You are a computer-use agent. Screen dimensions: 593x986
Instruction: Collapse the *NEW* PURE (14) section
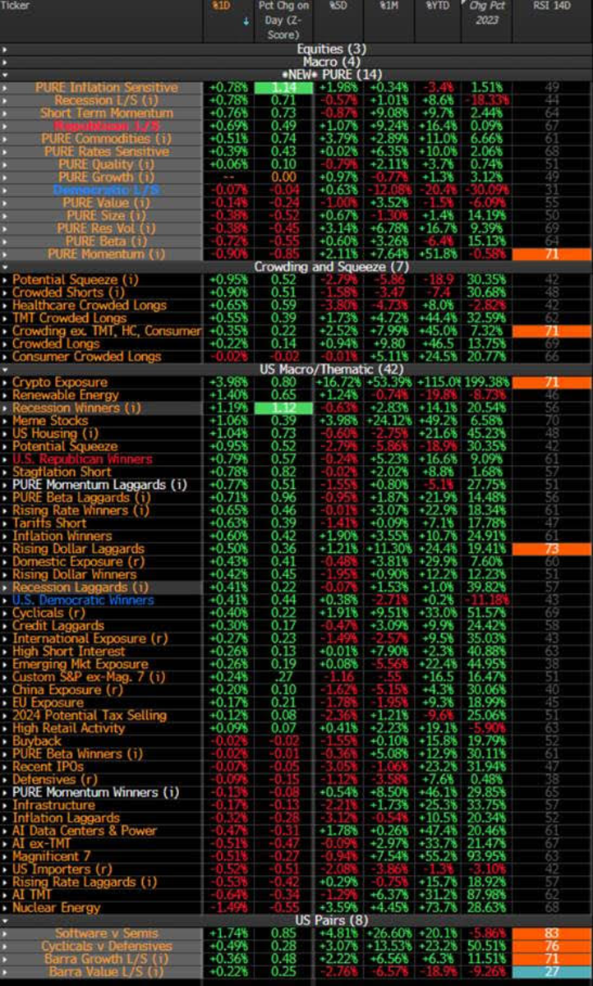[x=5, y=74]
